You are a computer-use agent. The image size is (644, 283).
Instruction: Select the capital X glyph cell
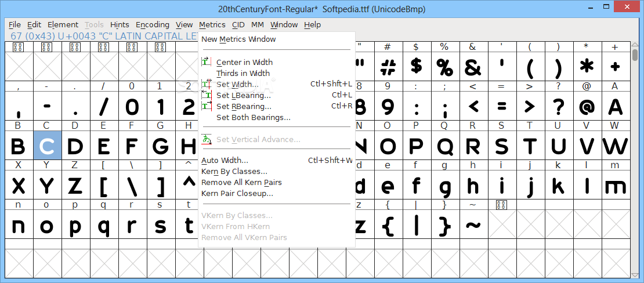click(x=19, y=185)
